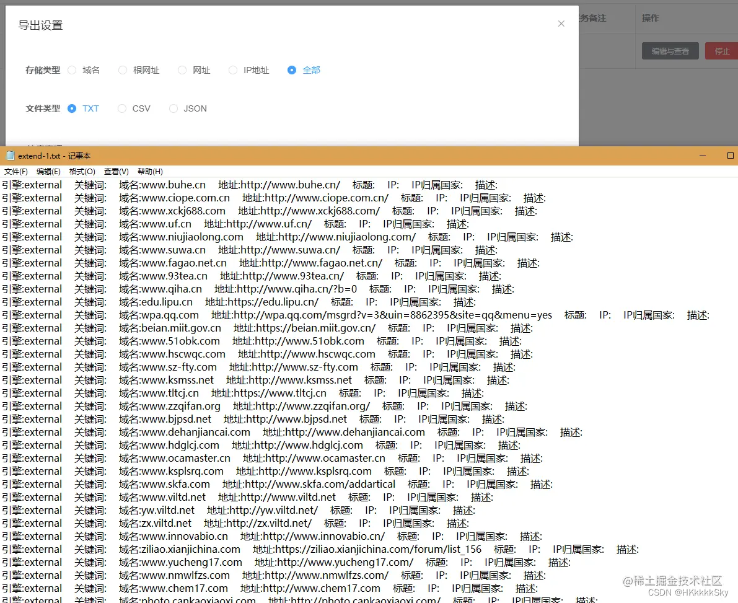Image resolution: width=738 pixels, height=603 pixels.
Task: Click the text 地址:http://www.ciope.com.cn/
Action: [x=315, y=198]
